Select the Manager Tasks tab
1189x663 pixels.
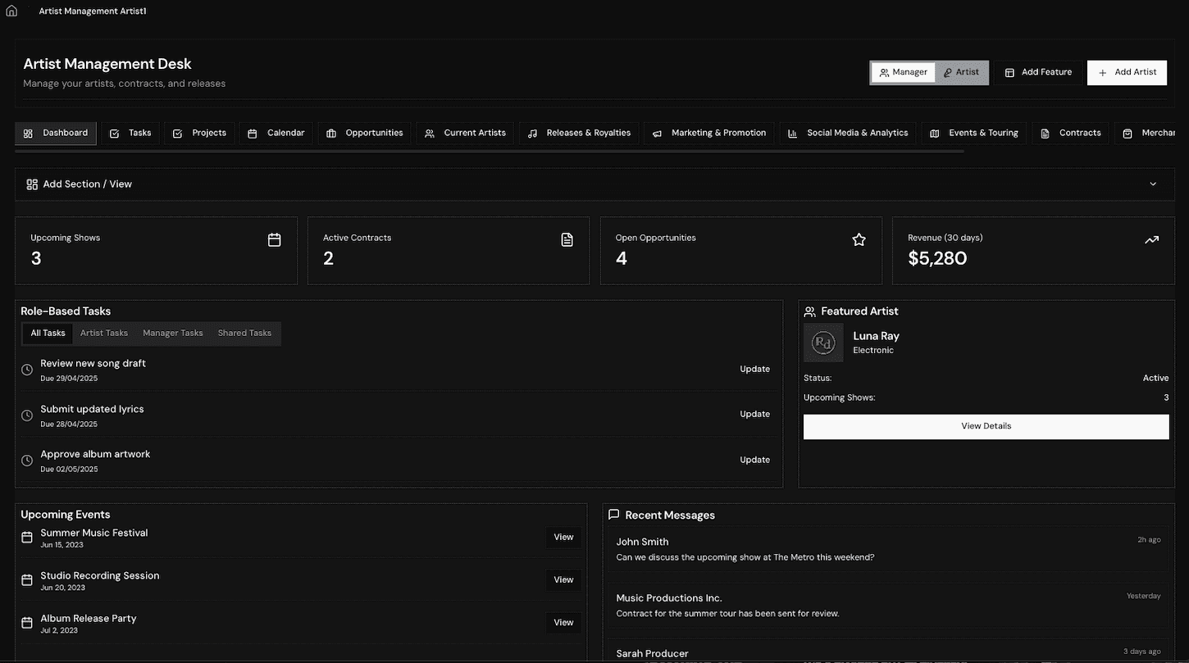point(172,333)
